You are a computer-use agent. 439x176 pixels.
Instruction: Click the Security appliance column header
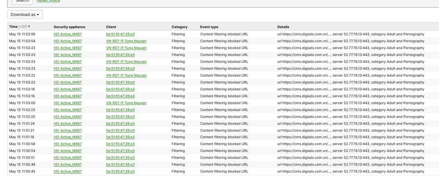[x=69, y=27]
